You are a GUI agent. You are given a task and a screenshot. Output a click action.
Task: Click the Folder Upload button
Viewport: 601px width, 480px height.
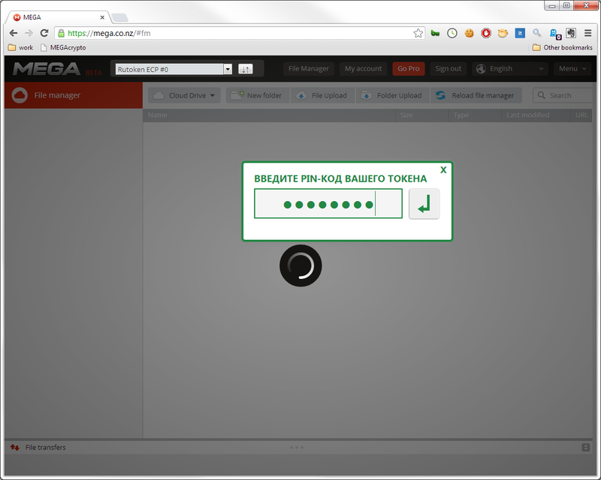tap(393, 96)
